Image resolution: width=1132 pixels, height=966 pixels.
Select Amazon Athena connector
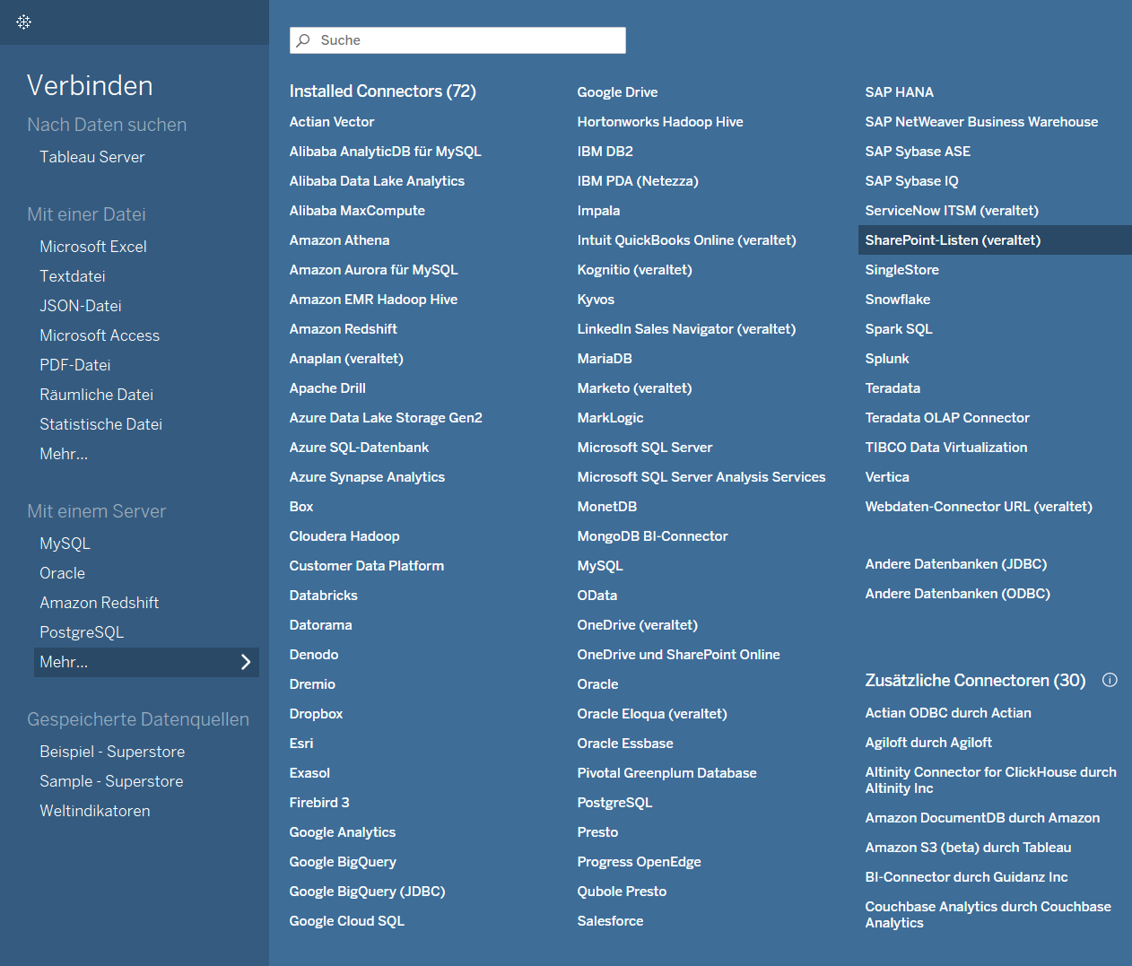click(340, 240)
